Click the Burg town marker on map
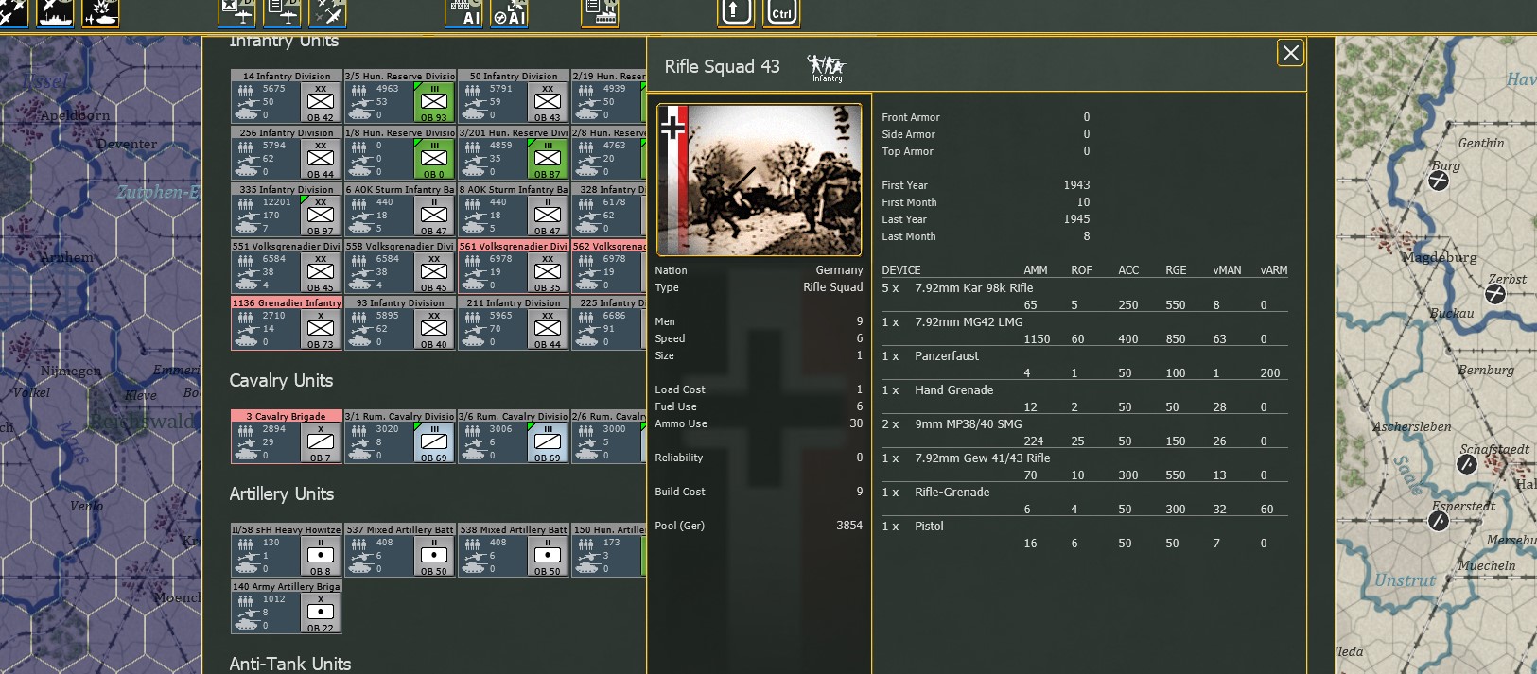Image resolution: width=1537 pixels, height=674 pixels. tap(1439, 180)
